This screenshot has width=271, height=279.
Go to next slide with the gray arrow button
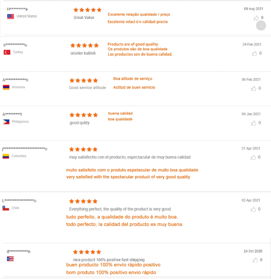coord(261,25)
